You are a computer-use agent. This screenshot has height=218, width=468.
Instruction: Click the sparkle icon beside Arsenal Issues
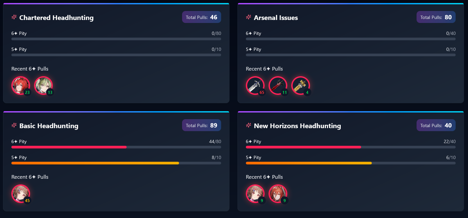point(249,17)
